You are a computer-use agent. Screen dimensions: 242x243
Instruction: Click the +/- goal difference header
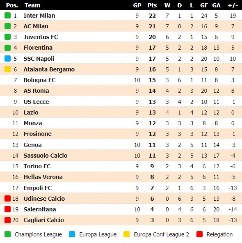tap(233, 5)
